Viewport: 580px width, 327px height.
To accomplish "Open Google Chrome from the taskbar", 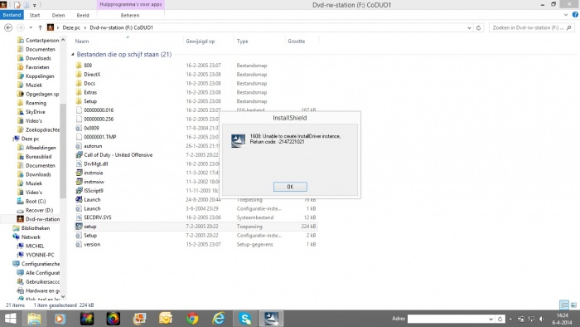I will [x=192, y=319].
